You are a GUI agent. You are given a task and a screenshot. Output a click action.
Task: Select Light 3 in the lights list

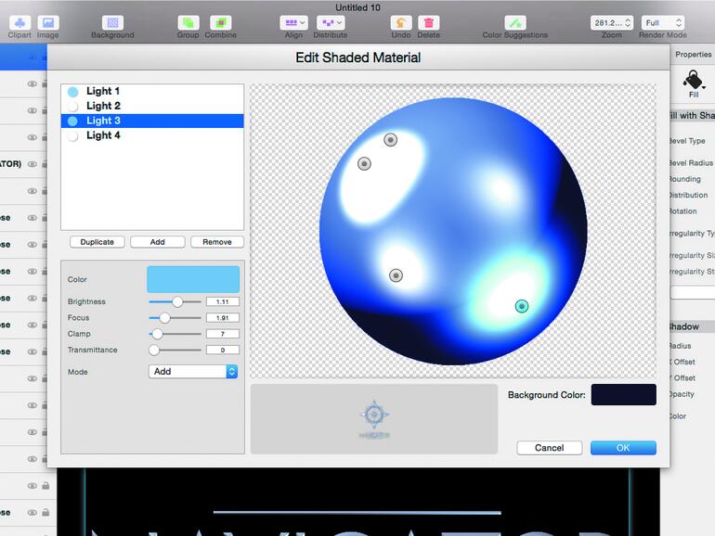(152, 121)
